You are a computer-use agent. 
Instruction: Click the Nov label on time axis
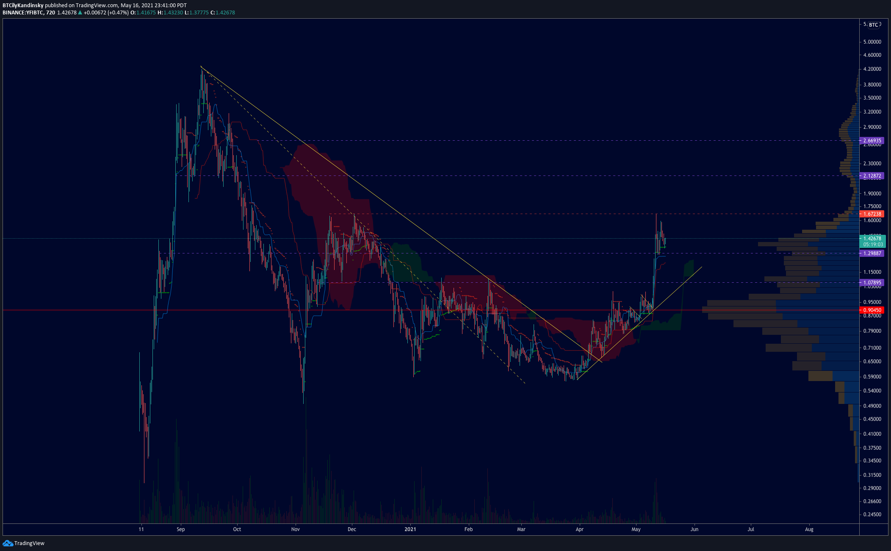[x=296, y=529]
